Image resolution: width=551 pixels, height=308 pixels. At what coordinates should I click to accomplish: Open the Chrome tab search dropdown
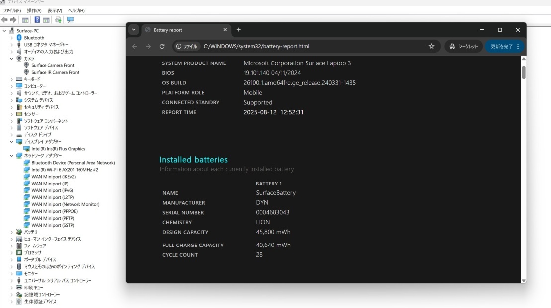133,30
